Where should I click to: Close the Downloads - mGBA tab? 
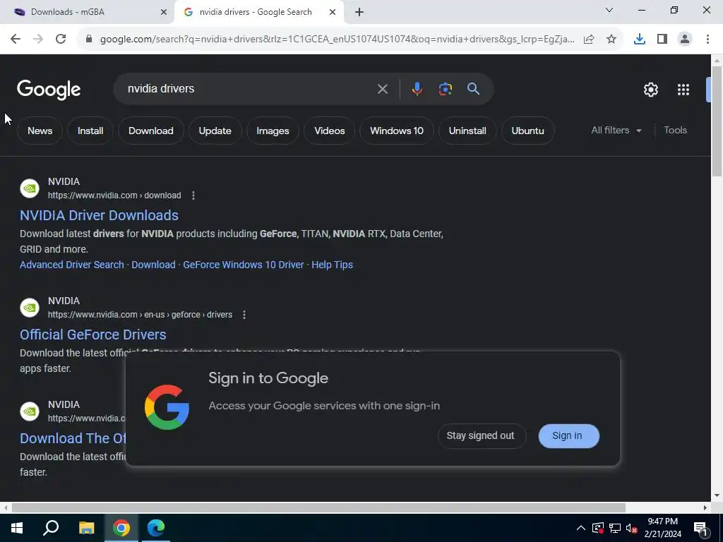pyautogui.click(x=164, y=12)
